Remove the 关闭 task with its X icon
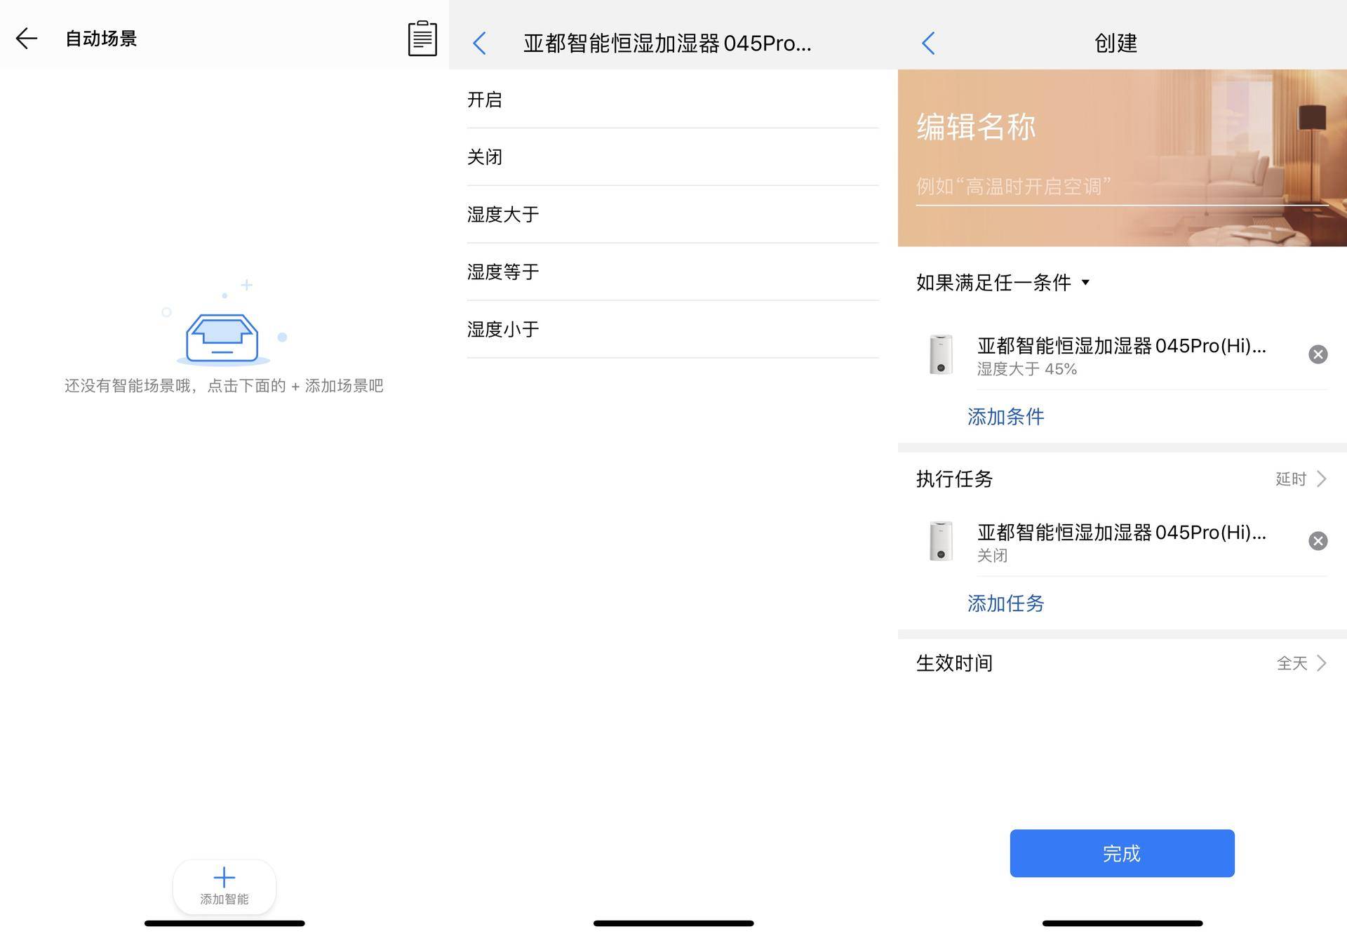The width and height of the screenshot is (1347, 936). (1318, 541)
